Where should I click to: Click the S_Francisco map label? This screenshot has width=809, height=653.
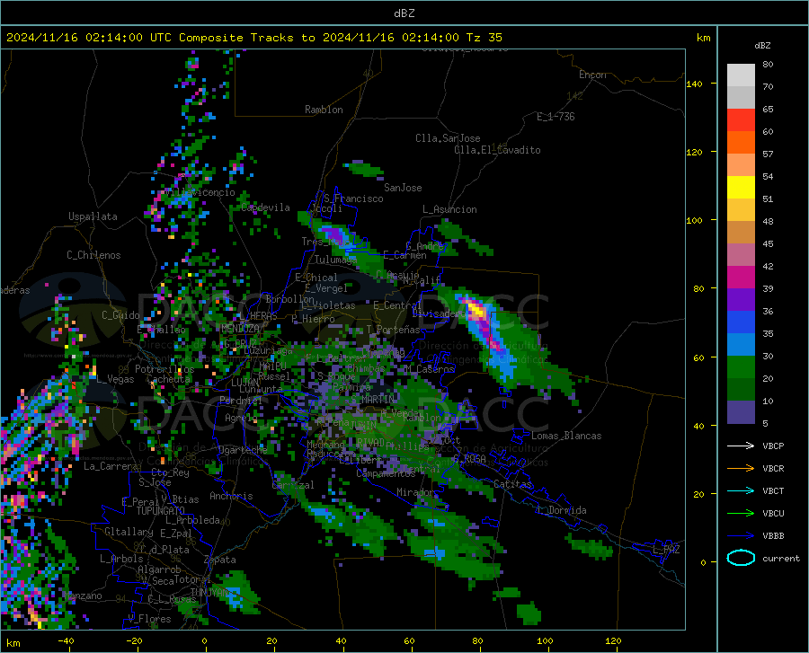pyautogui.click(x=353, y=199)
